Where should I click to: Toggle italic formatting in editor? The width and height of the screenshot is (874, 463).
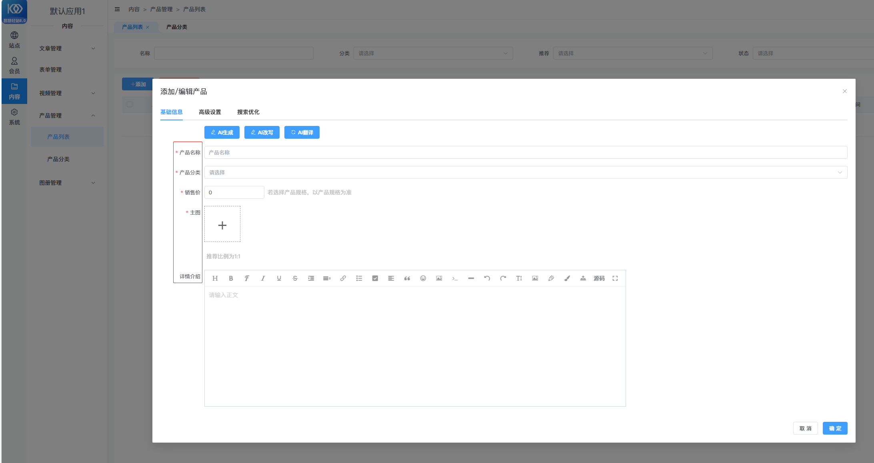(x=263, y=278)
